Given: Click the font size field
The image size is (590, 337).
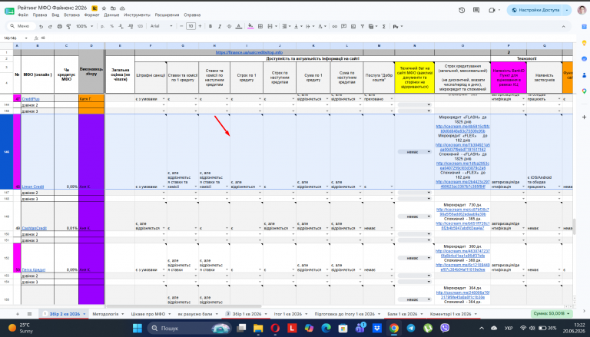Looking at the screenshot, I should tap(191, 26).
